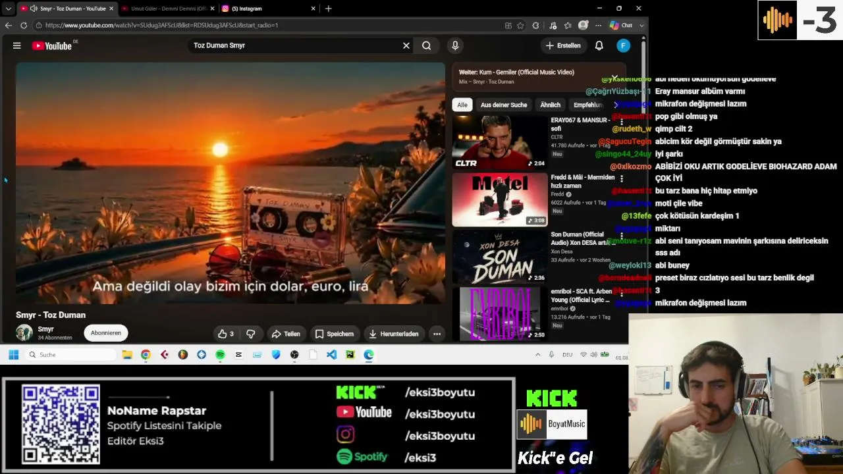Open CapCut from the taskbar
Viewport: 843px width, 474px height.
click(238, 355)
